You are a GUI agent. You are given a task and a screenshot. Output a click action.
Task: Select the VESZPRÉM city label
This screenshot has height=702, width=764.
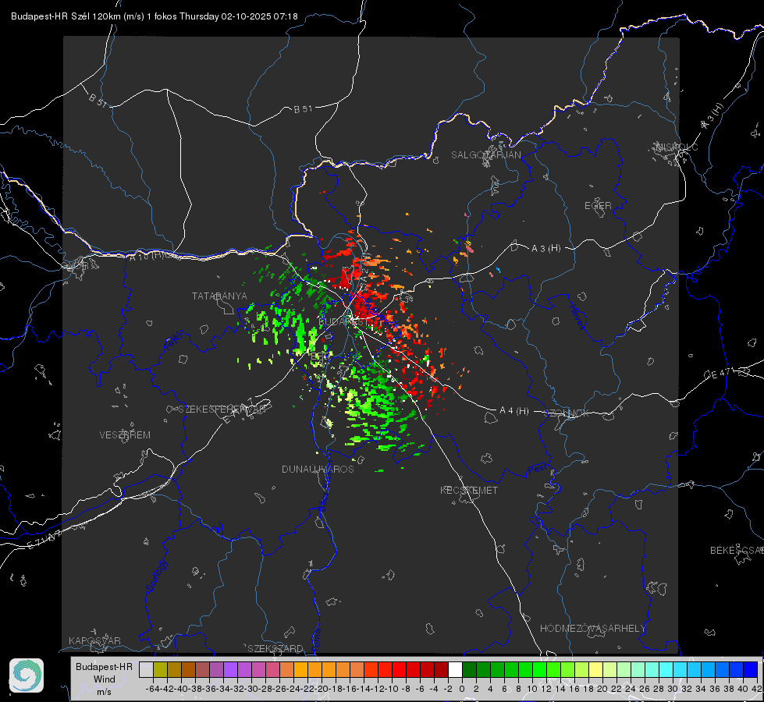point(125,435)
